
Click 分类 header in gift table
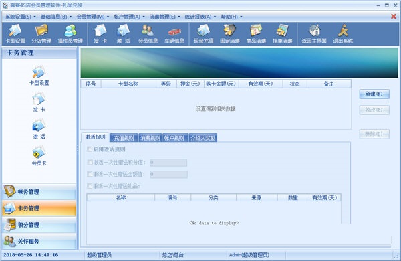point(213,197)
